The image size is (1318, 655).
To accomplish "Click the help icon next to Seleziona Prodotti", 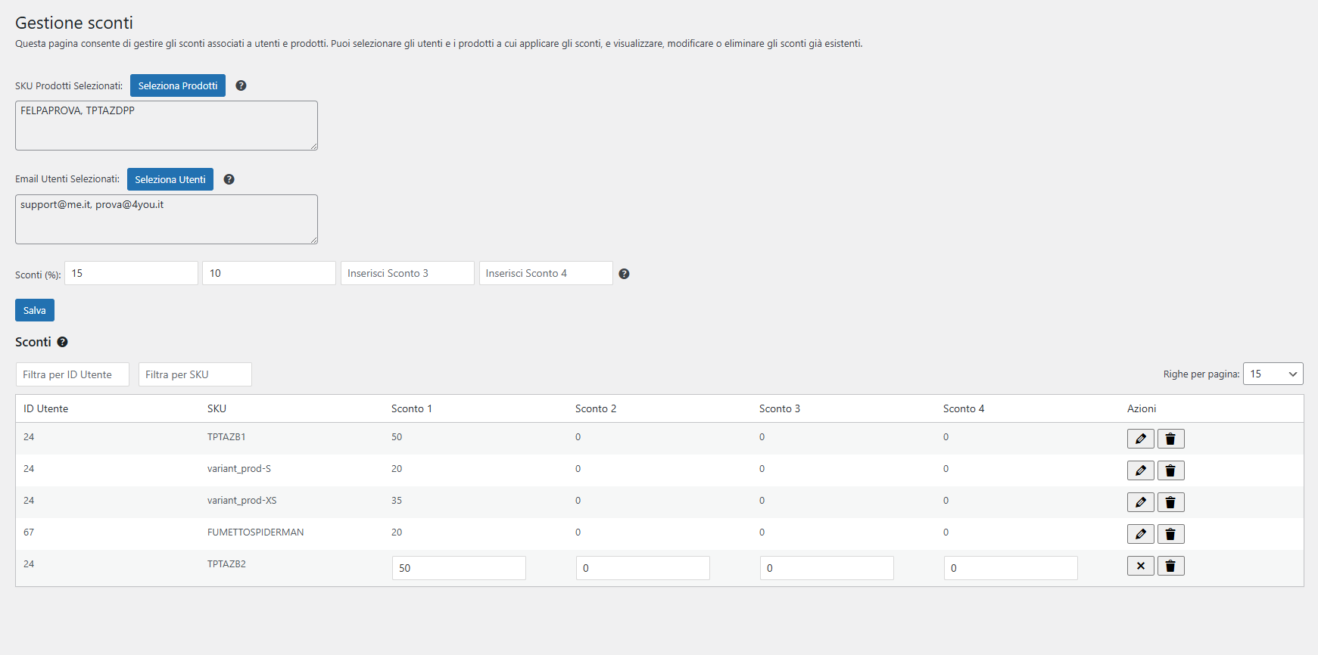I will [241, 85].
